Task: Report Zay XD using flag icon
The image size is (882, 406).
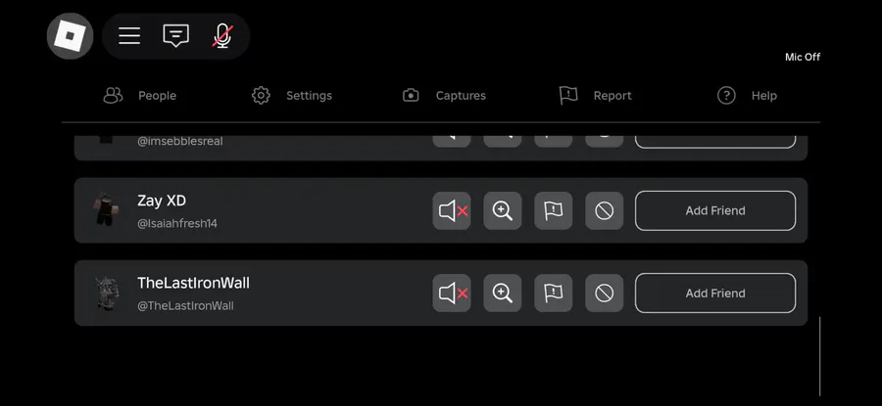Action: pyautogui.click(x=554, y=210)
